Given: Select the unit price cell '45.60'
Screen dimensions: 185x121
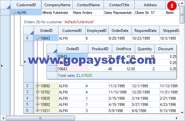Looking at the screenshot, I should 124,56.
